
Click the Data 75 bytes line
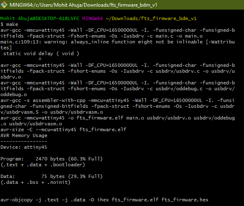pyautogui.click(x=51, y=176)
